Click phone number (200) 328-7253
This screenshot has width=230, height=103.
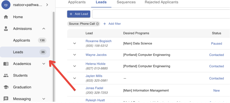point(97,93)
